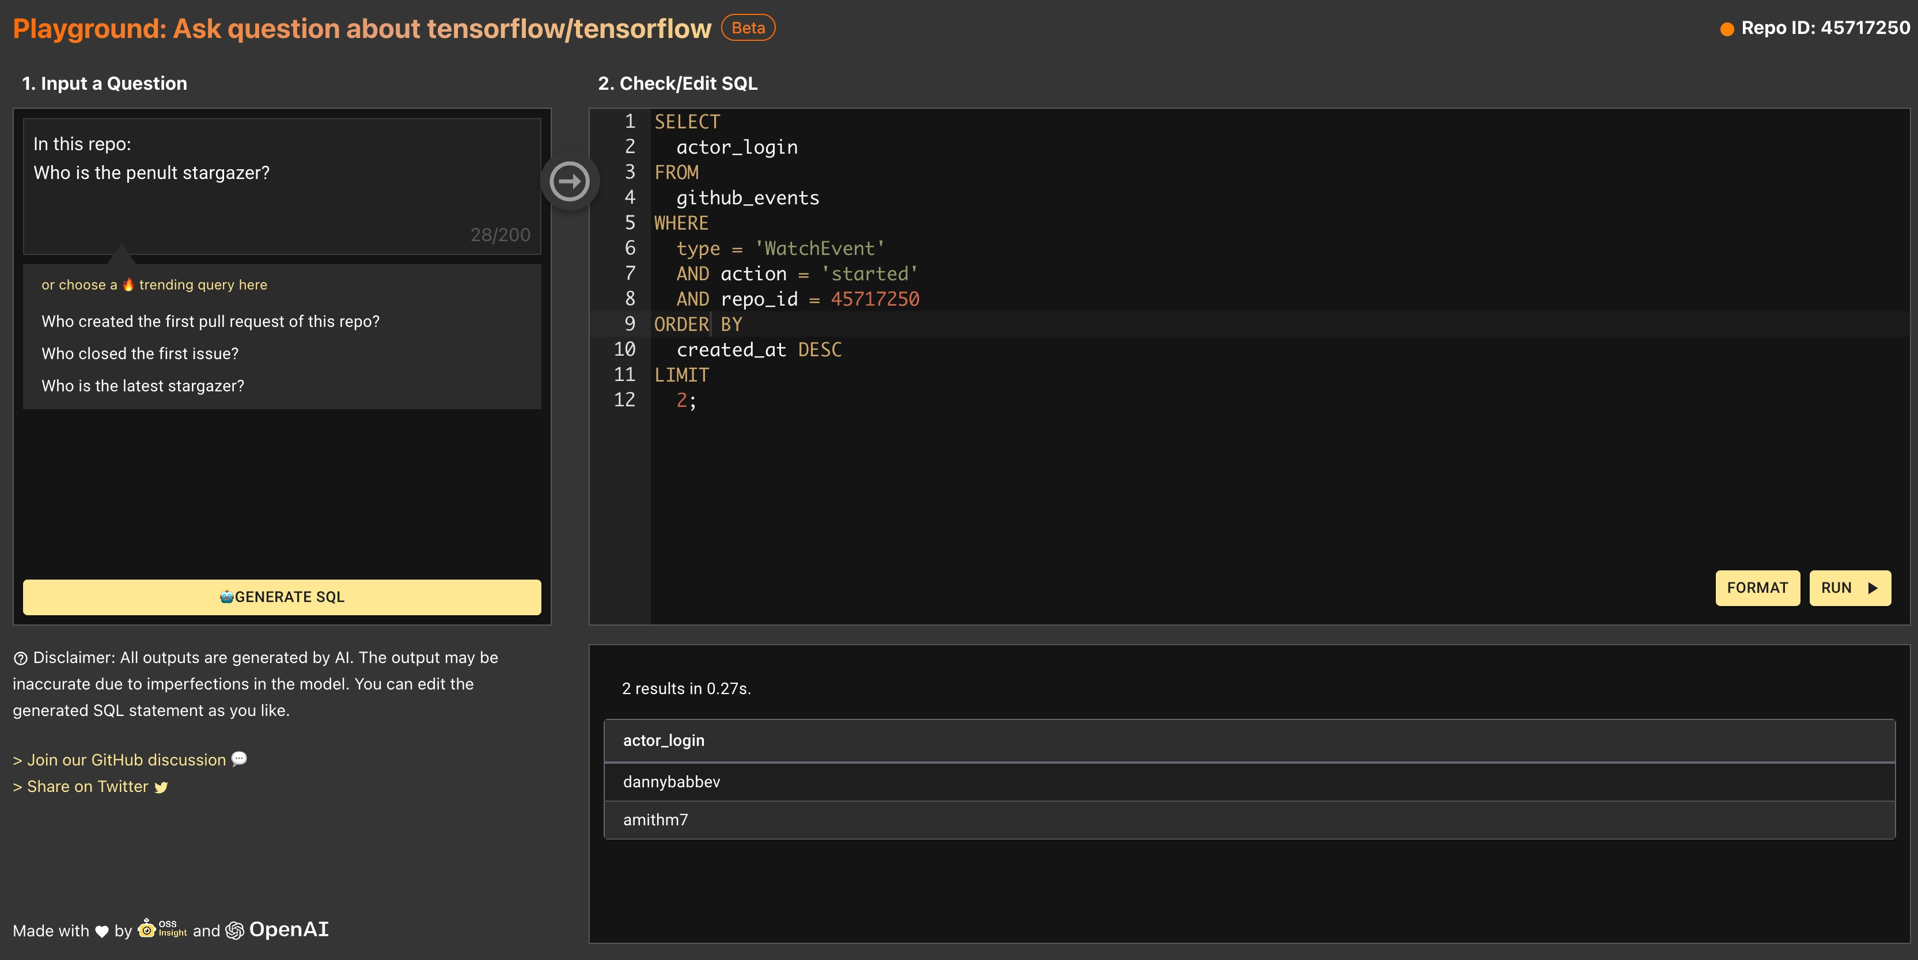The height and width of the screenshot is (960, 1918).
Task: Select 'Who created the first pull request' query
Action: (210, 322)
